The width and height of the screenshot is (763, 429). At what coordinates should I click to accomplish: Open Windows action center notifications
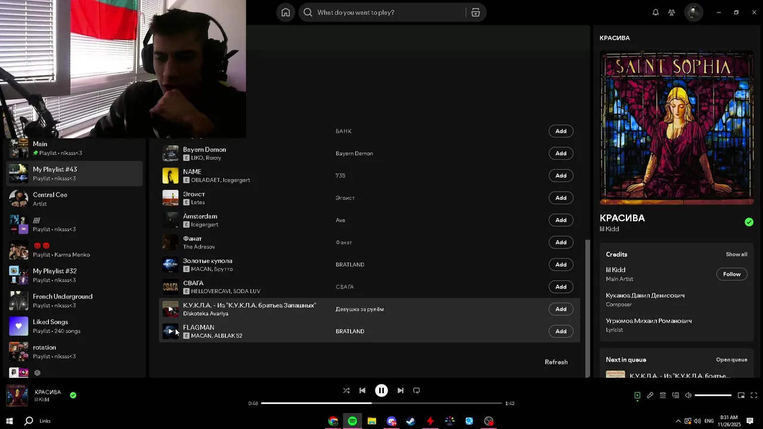750,421
